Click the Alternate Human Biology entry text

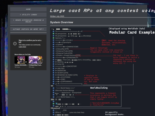65,91
